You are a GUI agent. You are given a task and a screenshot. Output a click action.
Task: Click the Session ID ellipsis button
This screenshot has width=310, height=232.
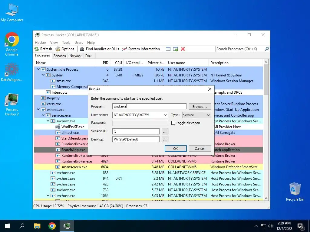(x=165, y=131)
